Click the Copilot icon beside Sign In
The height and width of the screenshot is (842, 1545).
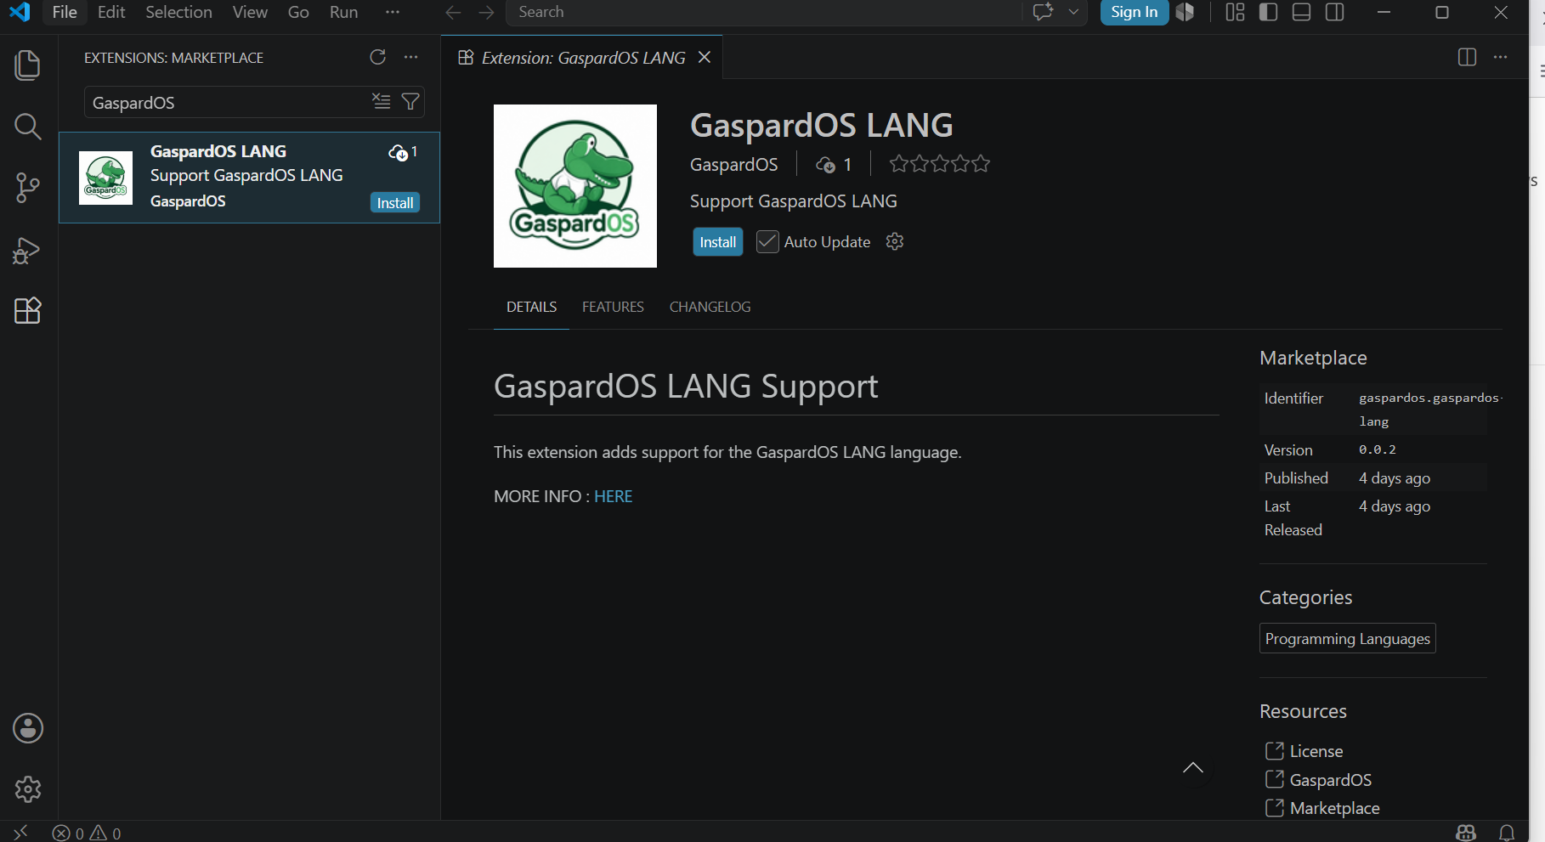[1186, 12]
